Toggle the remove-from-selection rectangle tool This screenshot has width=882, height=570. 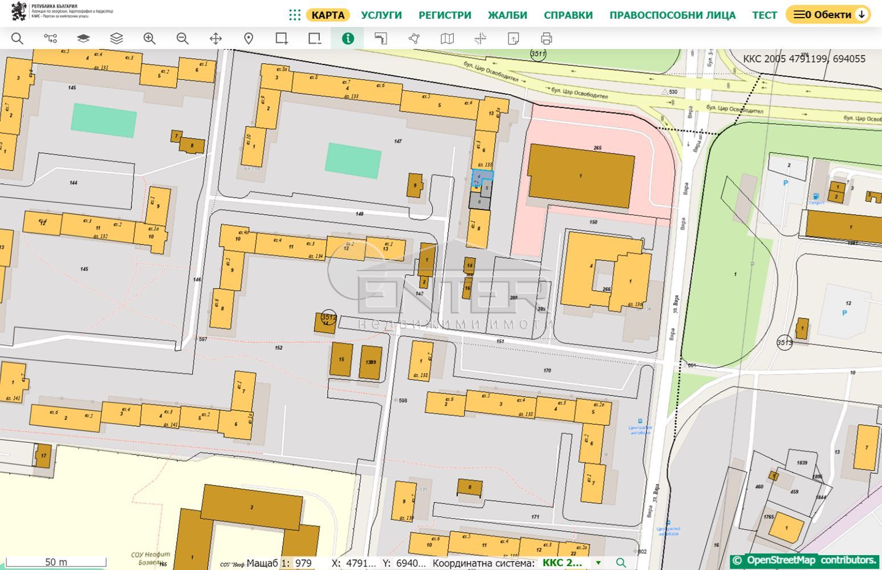click(x=315, y=39)
